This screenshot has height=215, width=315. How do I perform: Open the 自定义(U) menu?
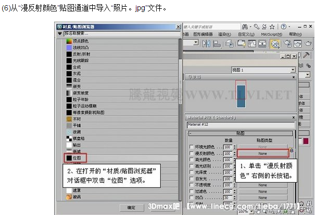tap(246, 34)
